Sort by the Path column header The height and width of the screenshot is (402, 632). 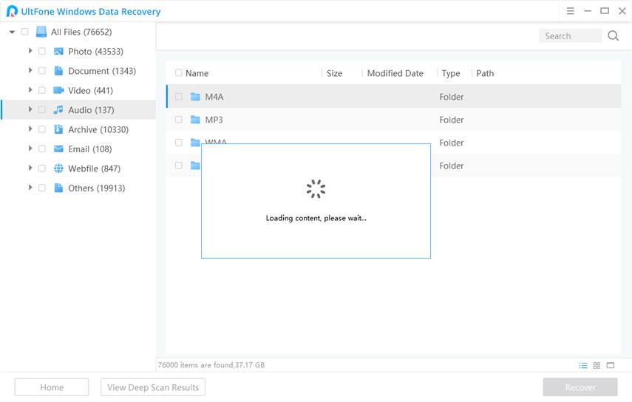(485, 73)
